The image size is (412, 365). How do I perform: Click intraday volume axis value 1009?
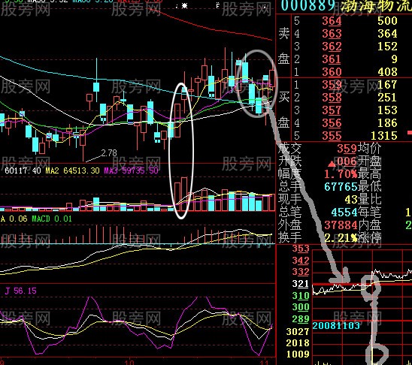coord(298,354)
